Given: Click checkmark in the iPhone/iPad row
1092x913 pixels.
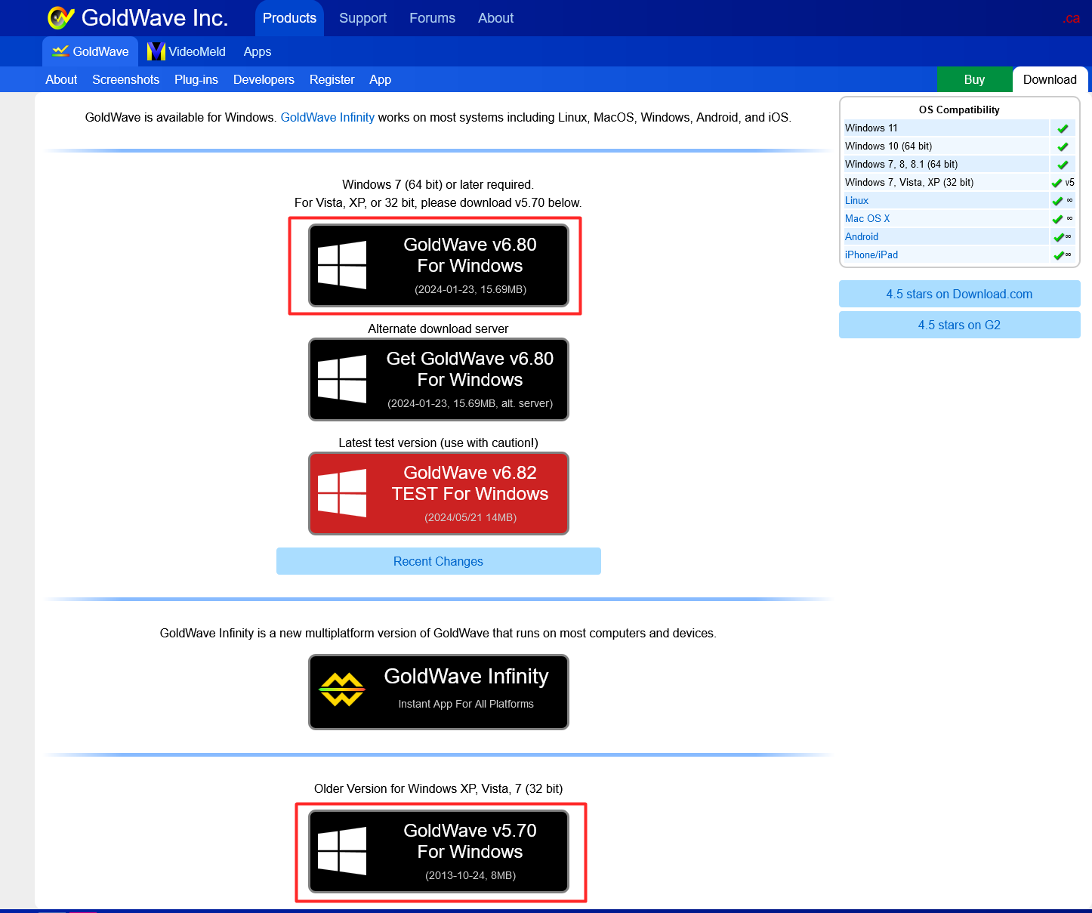Looking at the screenshot, I should pyautogui.click(x=1058, y=255).
